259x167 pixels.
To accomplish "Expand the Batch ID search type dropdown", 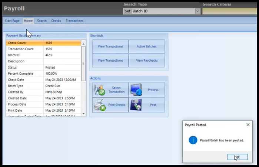I will [197, 11].
